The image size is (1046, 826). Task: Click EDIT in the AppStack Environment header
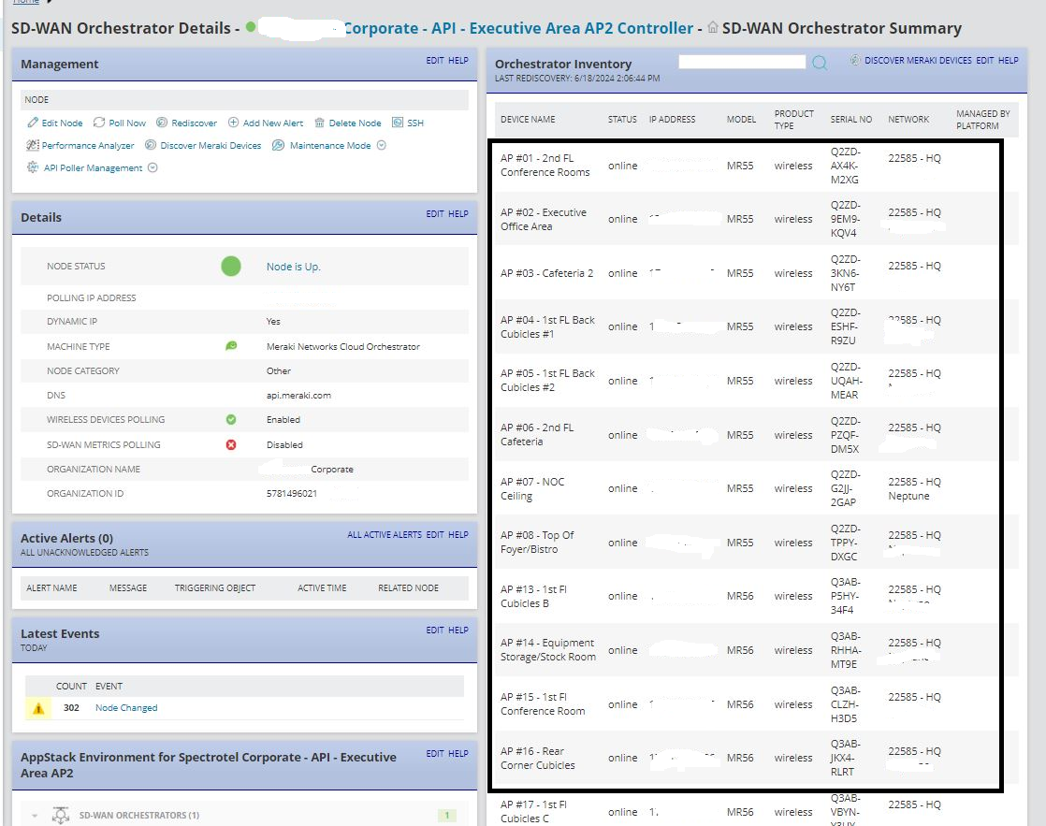(435, 753)
